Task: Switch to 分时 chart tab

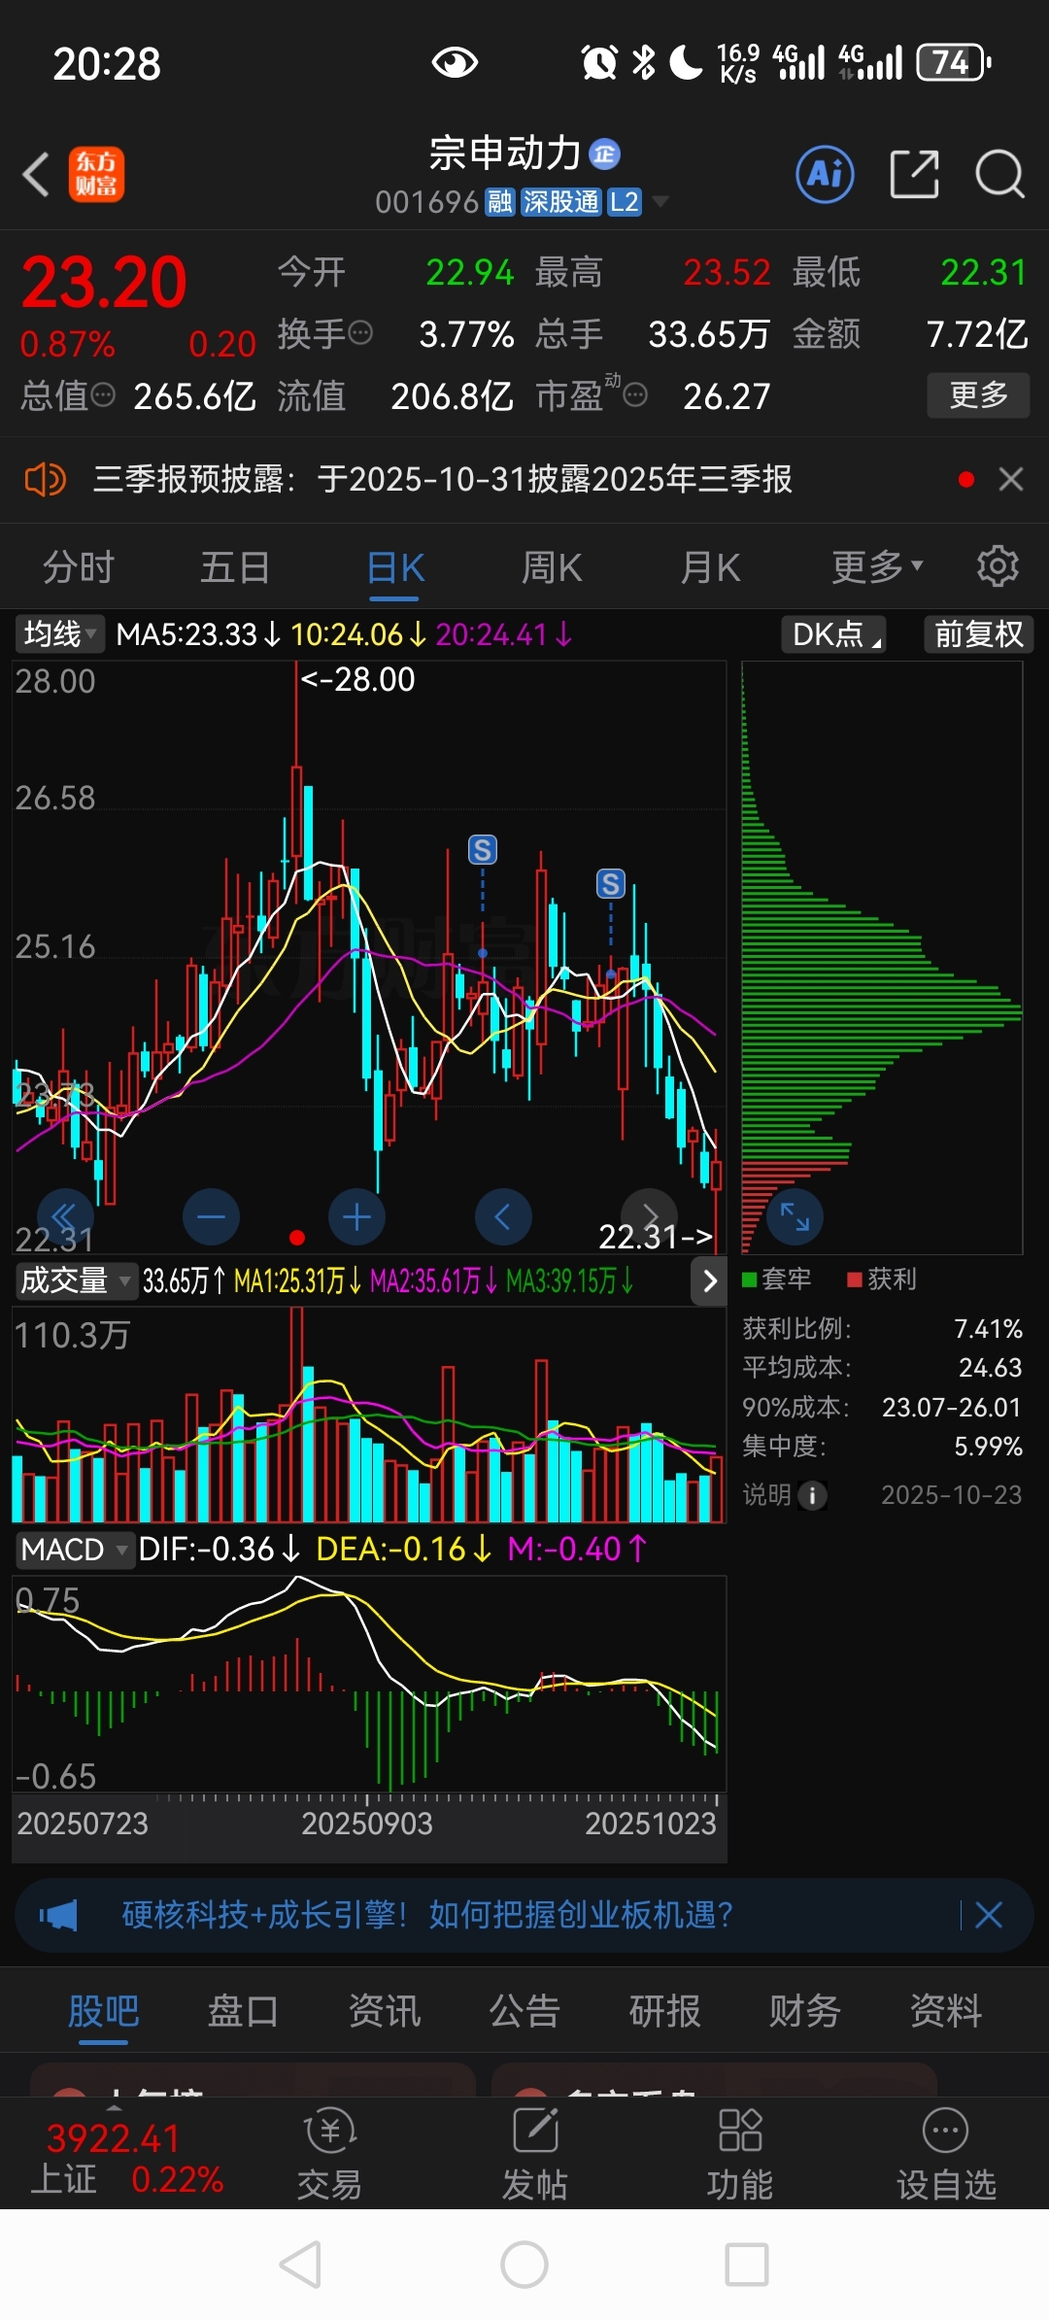Action: tap(79, 565)
